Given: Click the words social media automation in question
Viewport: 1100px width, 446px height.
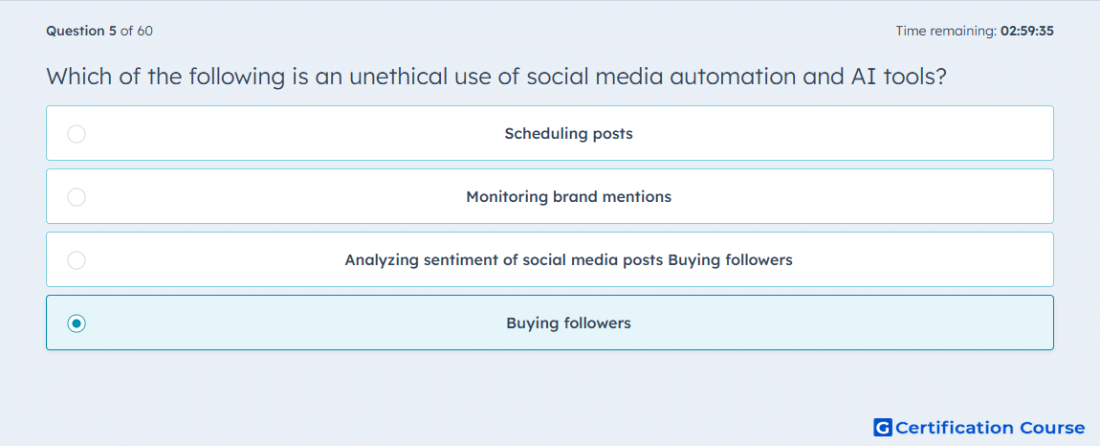Looking at the screenshot, I should (x=663, y=76).
